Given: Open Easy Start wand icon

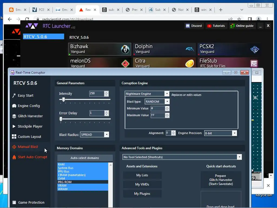Looking at the screenshot, I should tap(14, 96).
